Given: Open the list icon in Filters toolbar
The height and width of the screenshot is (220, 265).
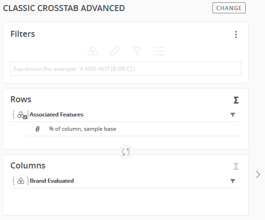Looking at the screenshot, I should tap(159, 51).
